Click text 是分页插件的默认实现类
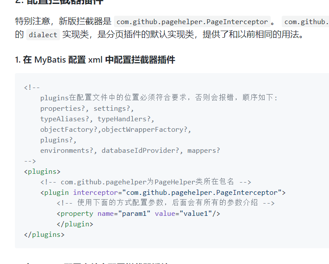The width and height of the screenshot is (329, 264). pyautogui.click(x=145, y=35)
